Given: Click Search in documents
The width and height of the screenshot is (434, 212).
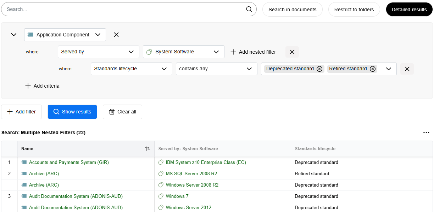Looking at the screenshot, I should [x=292, y=9].
